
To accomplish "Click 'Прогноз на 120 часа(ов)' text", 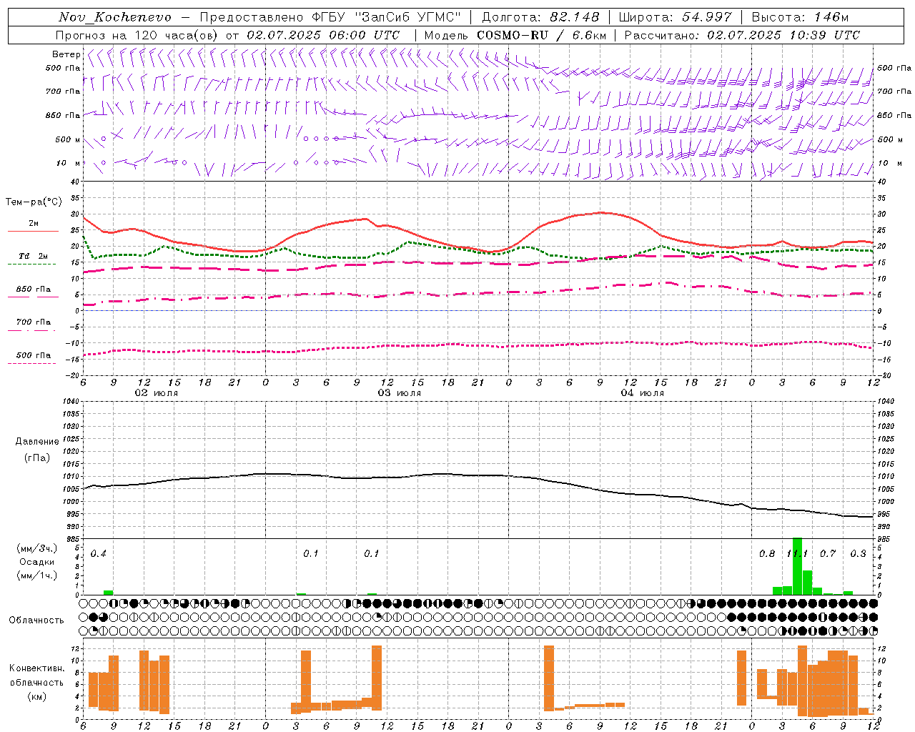I will pyautogui.click(x=137, y=35).
